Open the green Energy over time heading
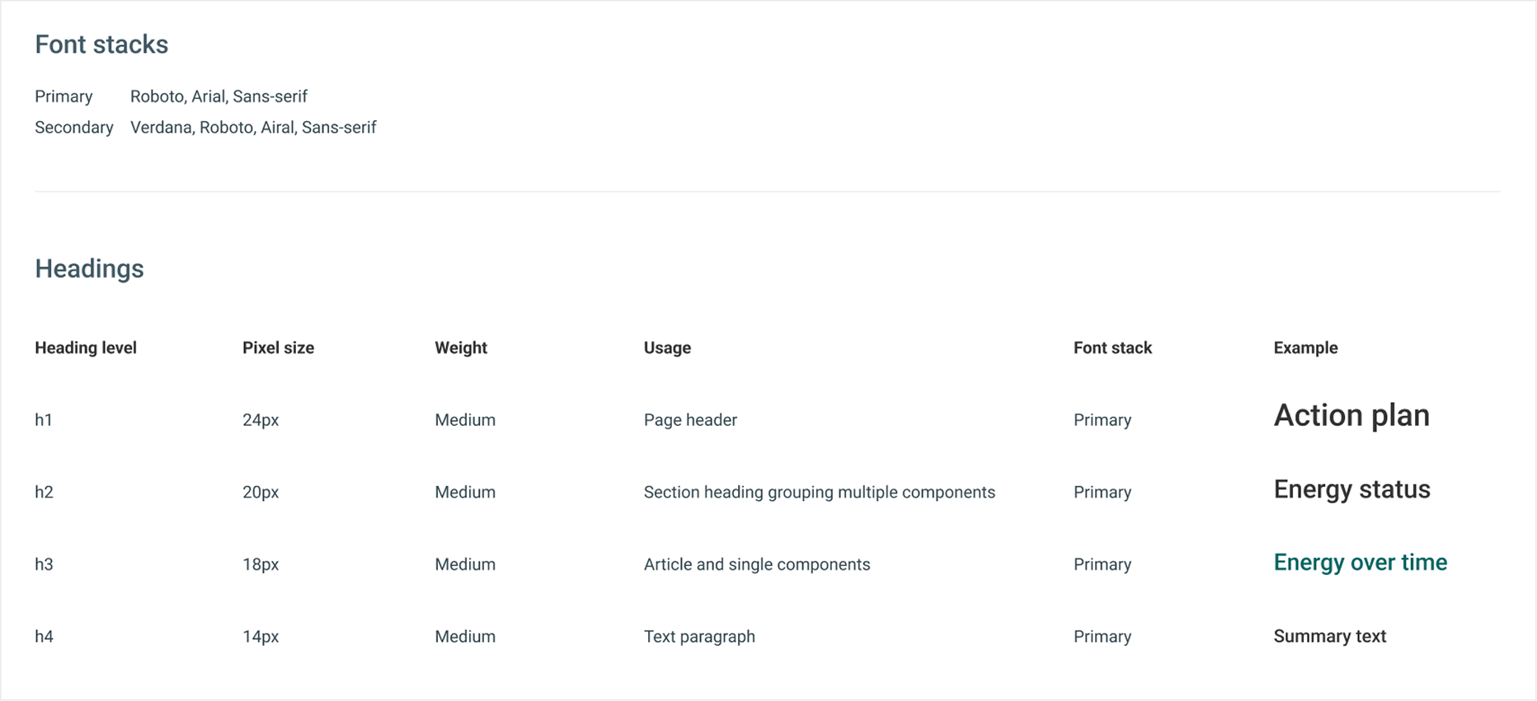The image size is (1537, 701). point(1361,563)
